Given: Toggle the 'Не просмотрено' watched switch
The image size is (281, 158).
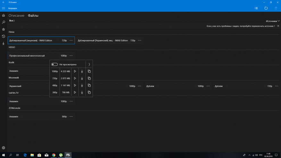Looking at the screenshot, I should tap(54, 64).
